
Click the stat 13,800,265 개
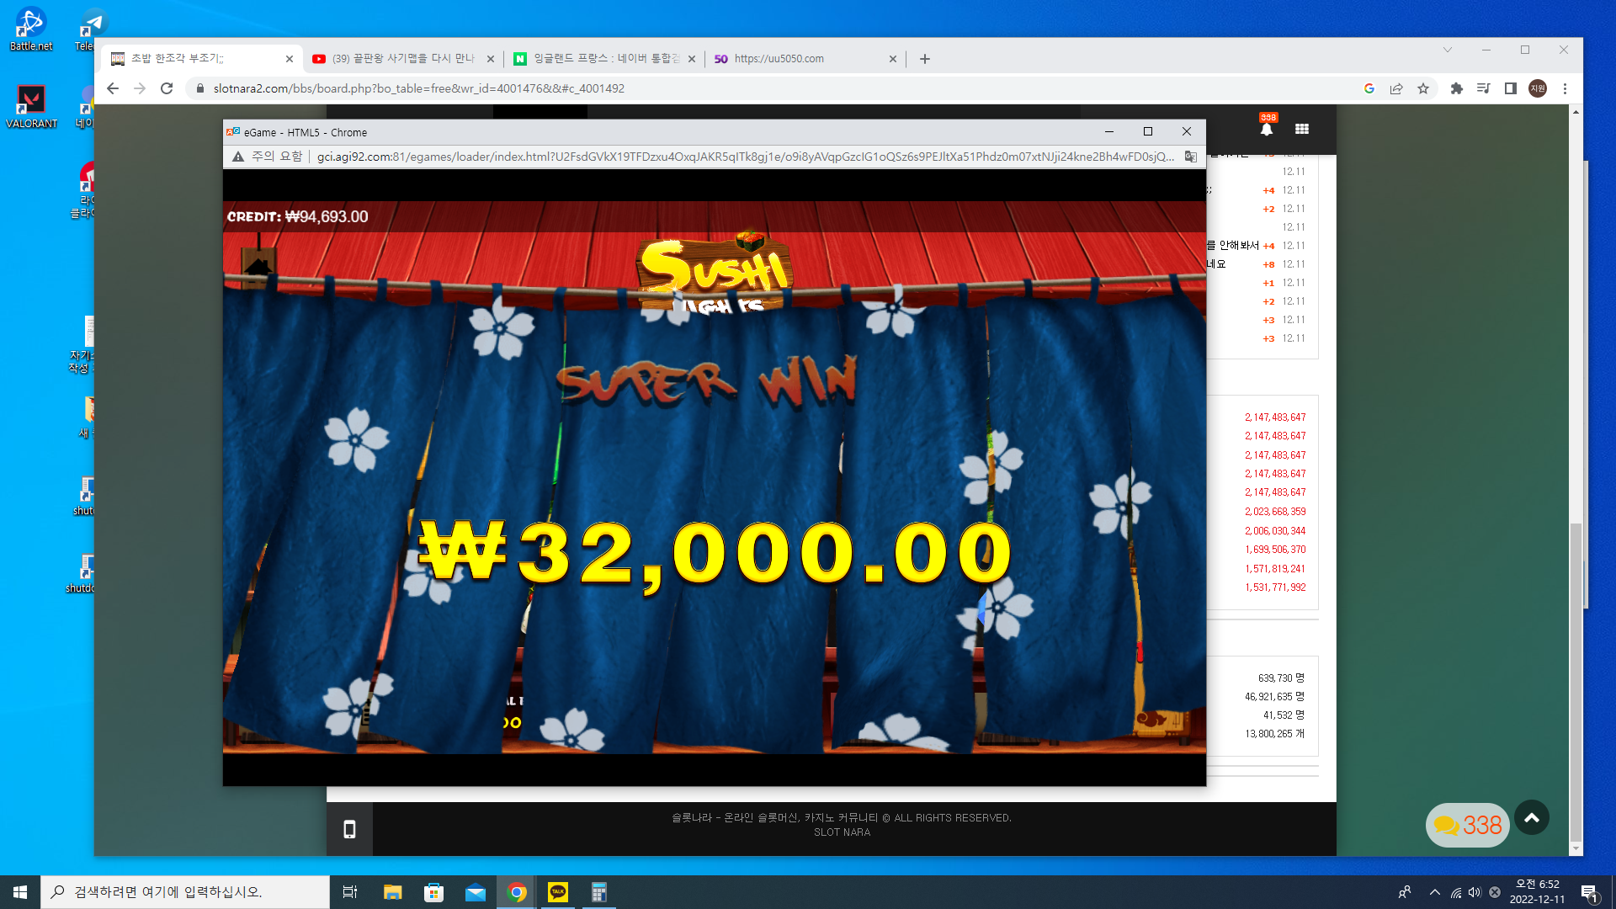tap(1274, 734)
